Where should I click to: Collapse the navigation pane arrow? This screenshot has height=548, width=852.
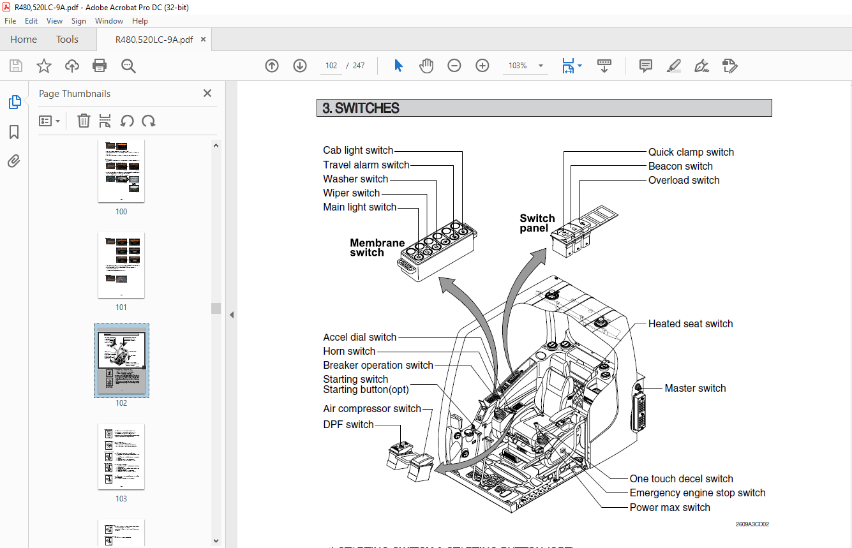click(x=232, y=315)
